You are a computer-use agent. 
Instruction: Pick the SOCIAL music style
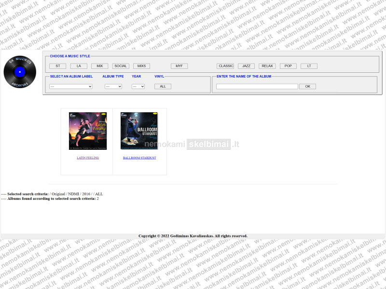pos(121,66)
